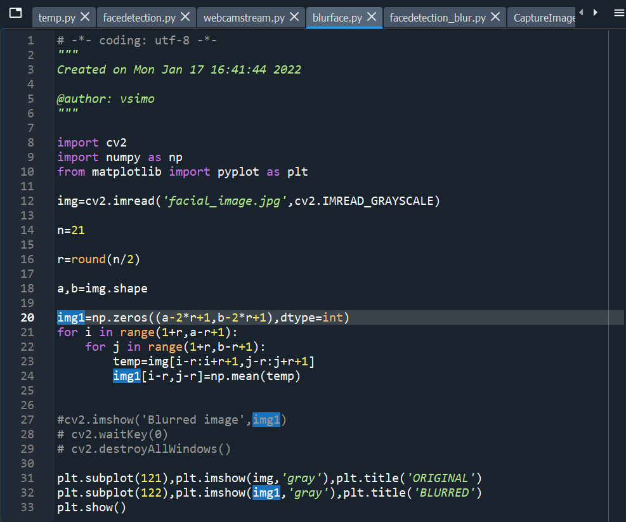Click '# cv2.waitKey(0)' comment
626x522 pixels.
pyautogui.click(x=113, y=434)
